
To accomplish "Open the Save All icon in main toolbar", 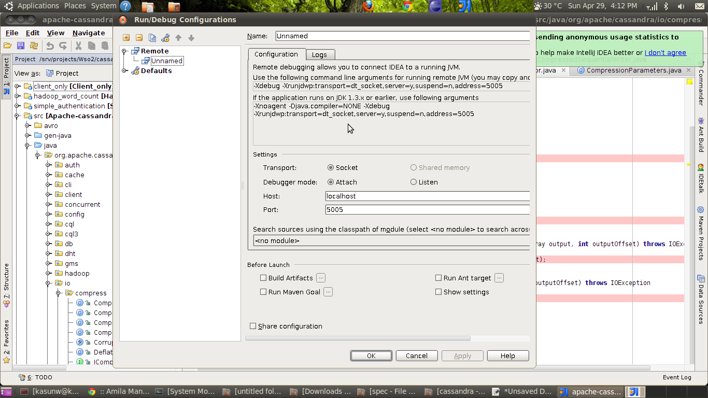I will point(20,45).
